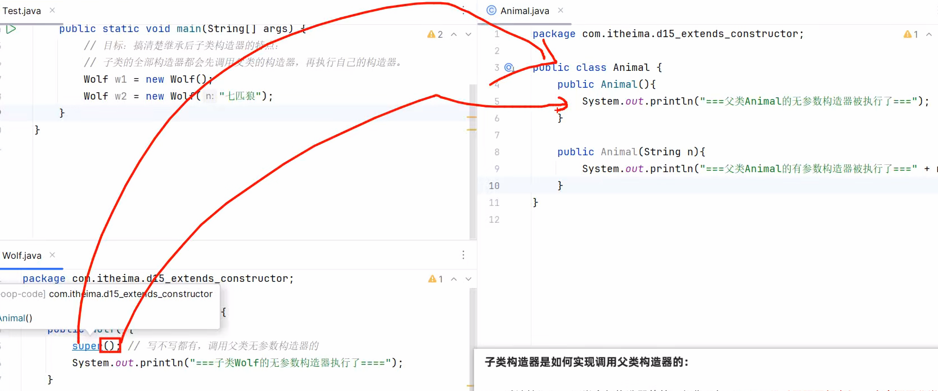Click 'public Animal()' constructor declaration

(x=606, y=84)
